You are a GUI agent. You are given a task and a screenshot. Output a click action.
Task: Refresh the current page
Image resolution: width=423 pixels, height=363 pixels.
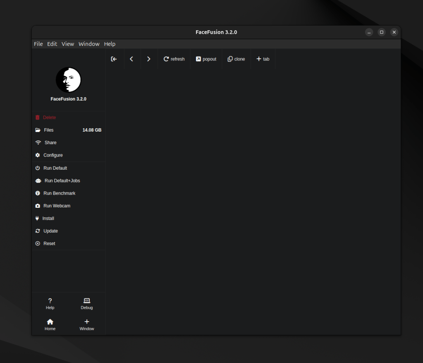[x=174, y=59]
